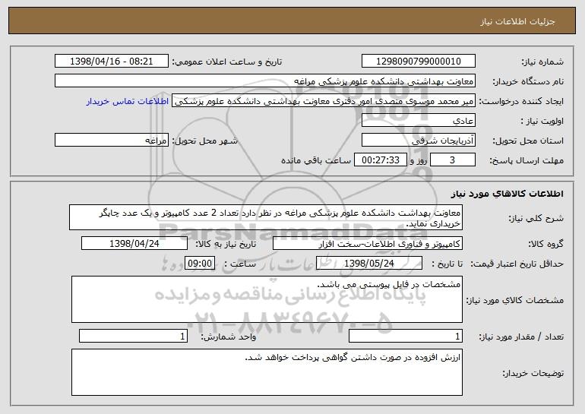Click the label حداقل تاریخ اعتبار قیمت
This screenshot has height=414, width=585.
click(x=517, y=264)
